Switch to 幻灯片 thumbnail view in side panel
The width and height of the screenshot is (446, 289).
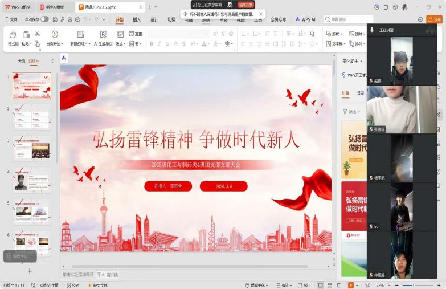(x=34, y=61)
